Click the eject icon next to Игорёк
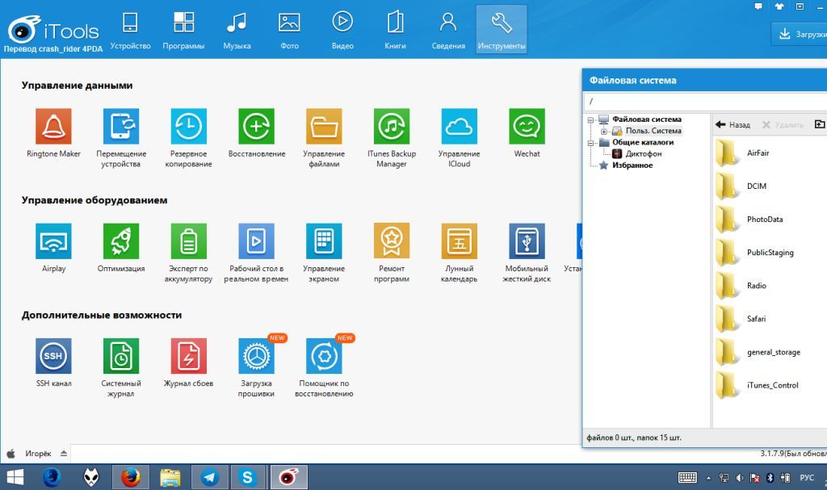 [x=64, y=454]
